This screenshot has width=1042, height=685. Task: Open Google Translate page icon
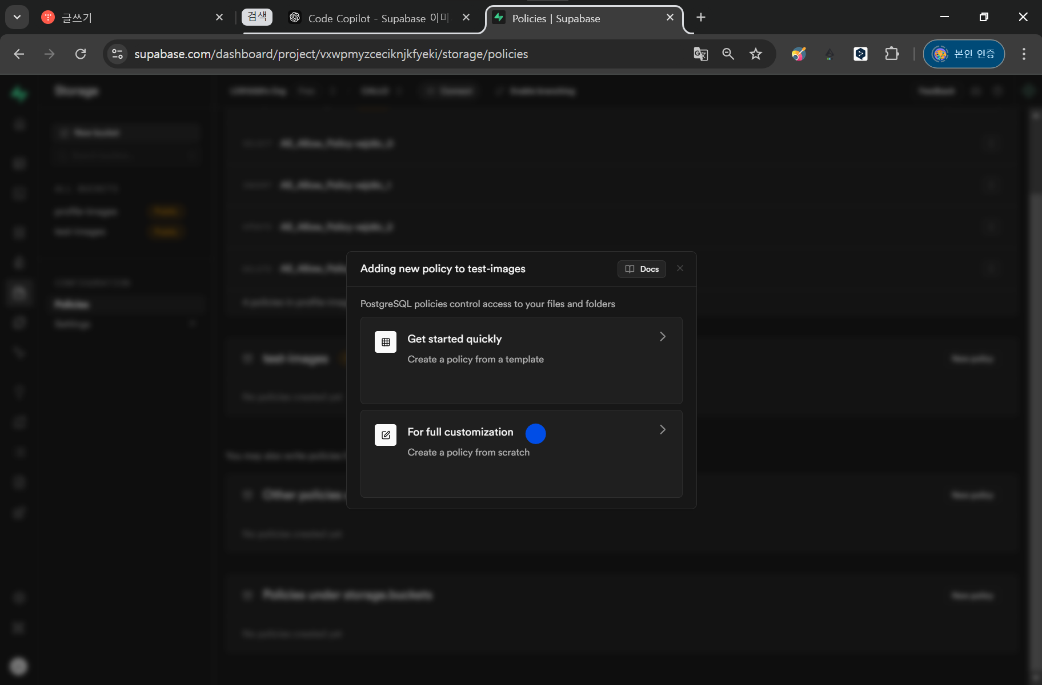(x=700, y=54)
